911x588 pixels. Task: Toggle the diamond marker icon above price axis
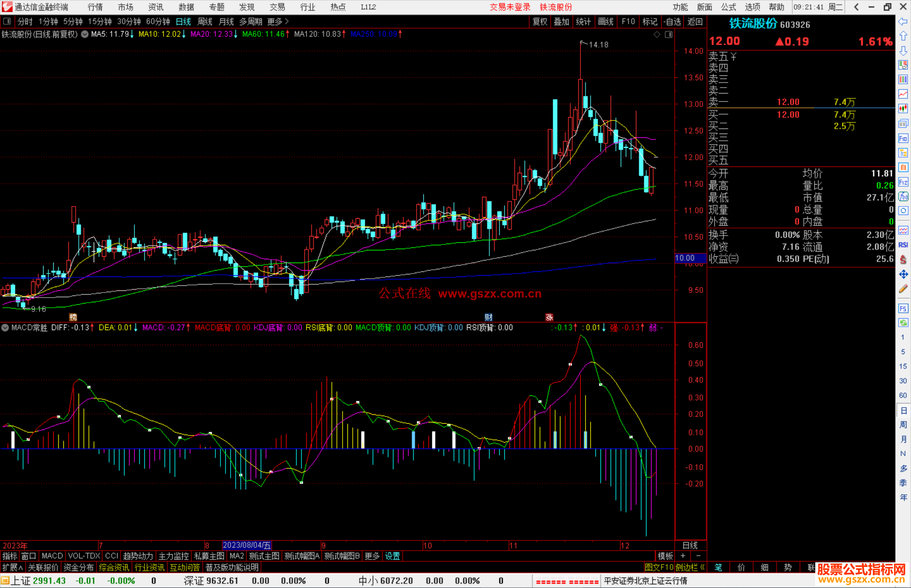point(657,35)
